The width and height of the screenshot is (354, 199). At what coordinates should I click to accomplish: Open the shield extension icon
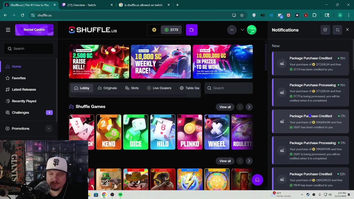254,15
